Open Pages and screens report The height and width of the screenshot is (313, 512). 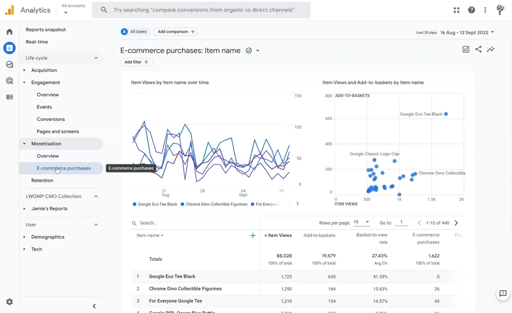[58, 131]
